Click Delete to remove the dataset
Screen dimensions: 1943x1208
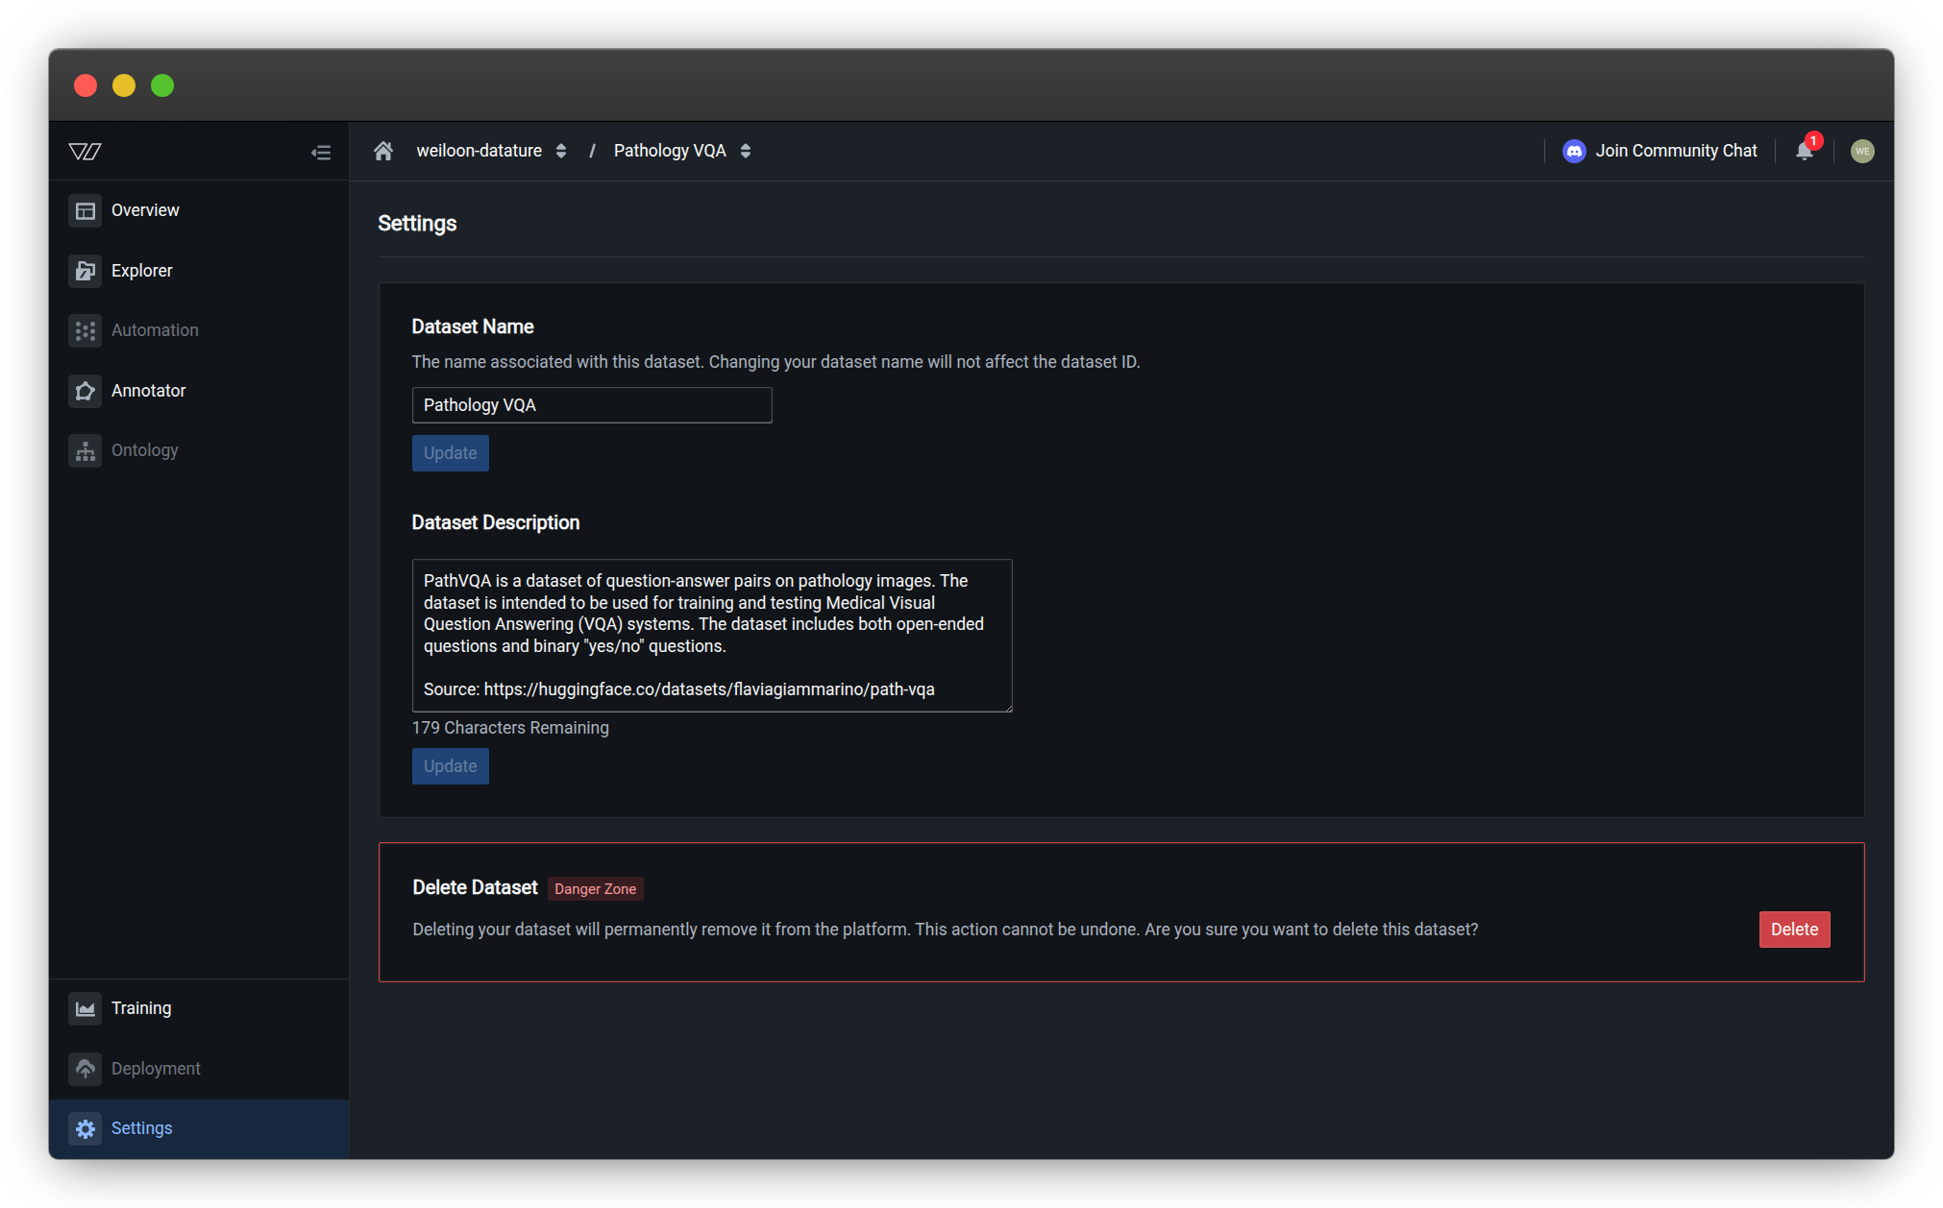click(x=1793, y=929)
